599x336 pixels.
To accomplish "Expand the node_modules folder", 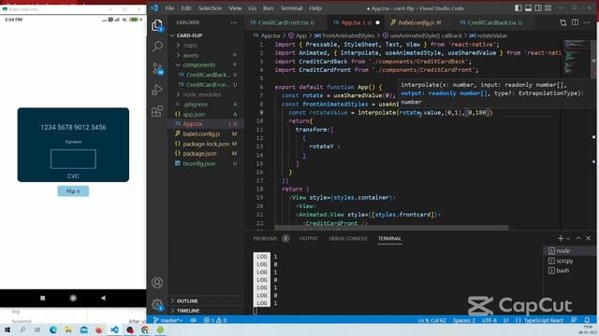I will [x=206, y=94].
